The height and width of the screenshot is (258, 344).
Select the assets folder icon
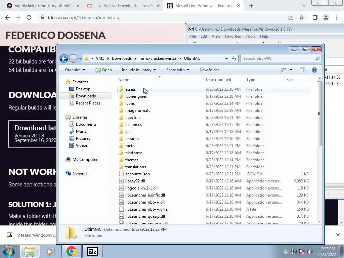click(x=121, y=89)
